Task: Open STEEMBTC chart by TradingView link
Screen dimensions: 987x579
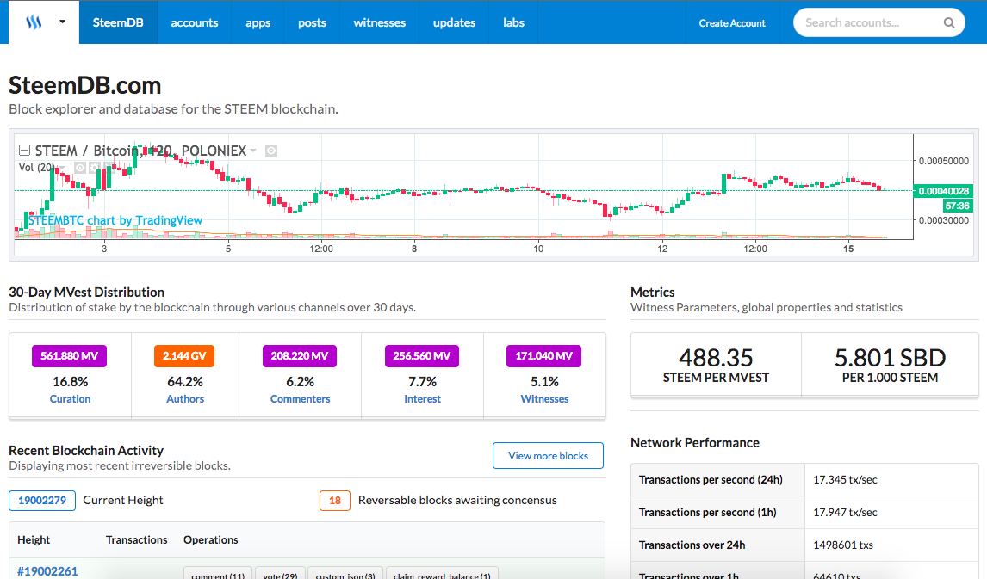Action: point(115,220)
